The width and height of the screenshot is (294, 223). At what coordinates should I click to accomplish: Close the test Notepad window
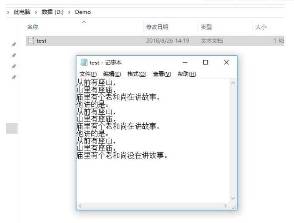pos(226,62)
